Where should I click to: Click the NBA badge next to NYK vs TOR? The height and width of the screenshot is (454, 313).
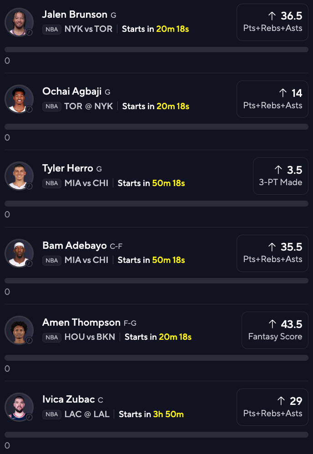tap(52, 29)
